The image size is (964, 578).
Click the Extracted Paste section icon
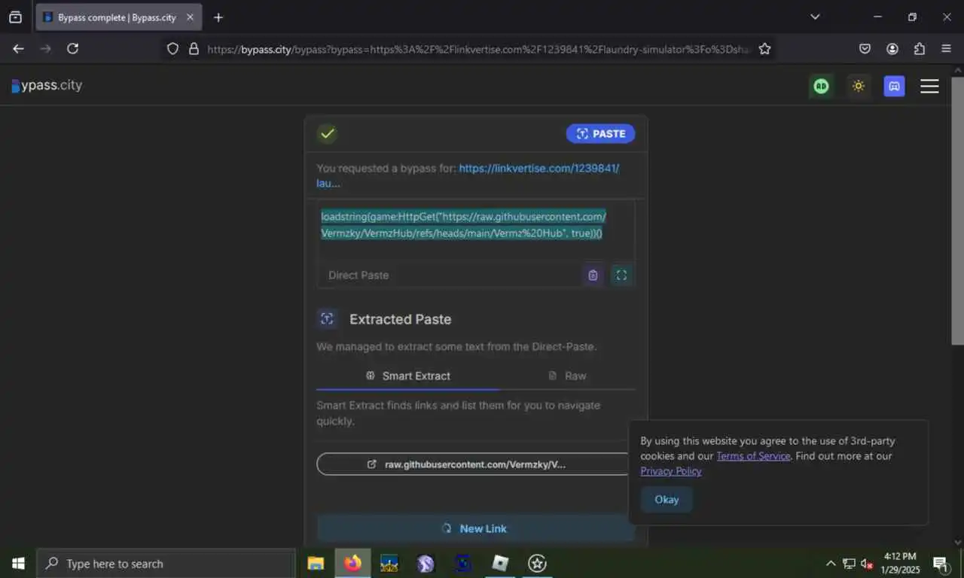coord(327,318)
